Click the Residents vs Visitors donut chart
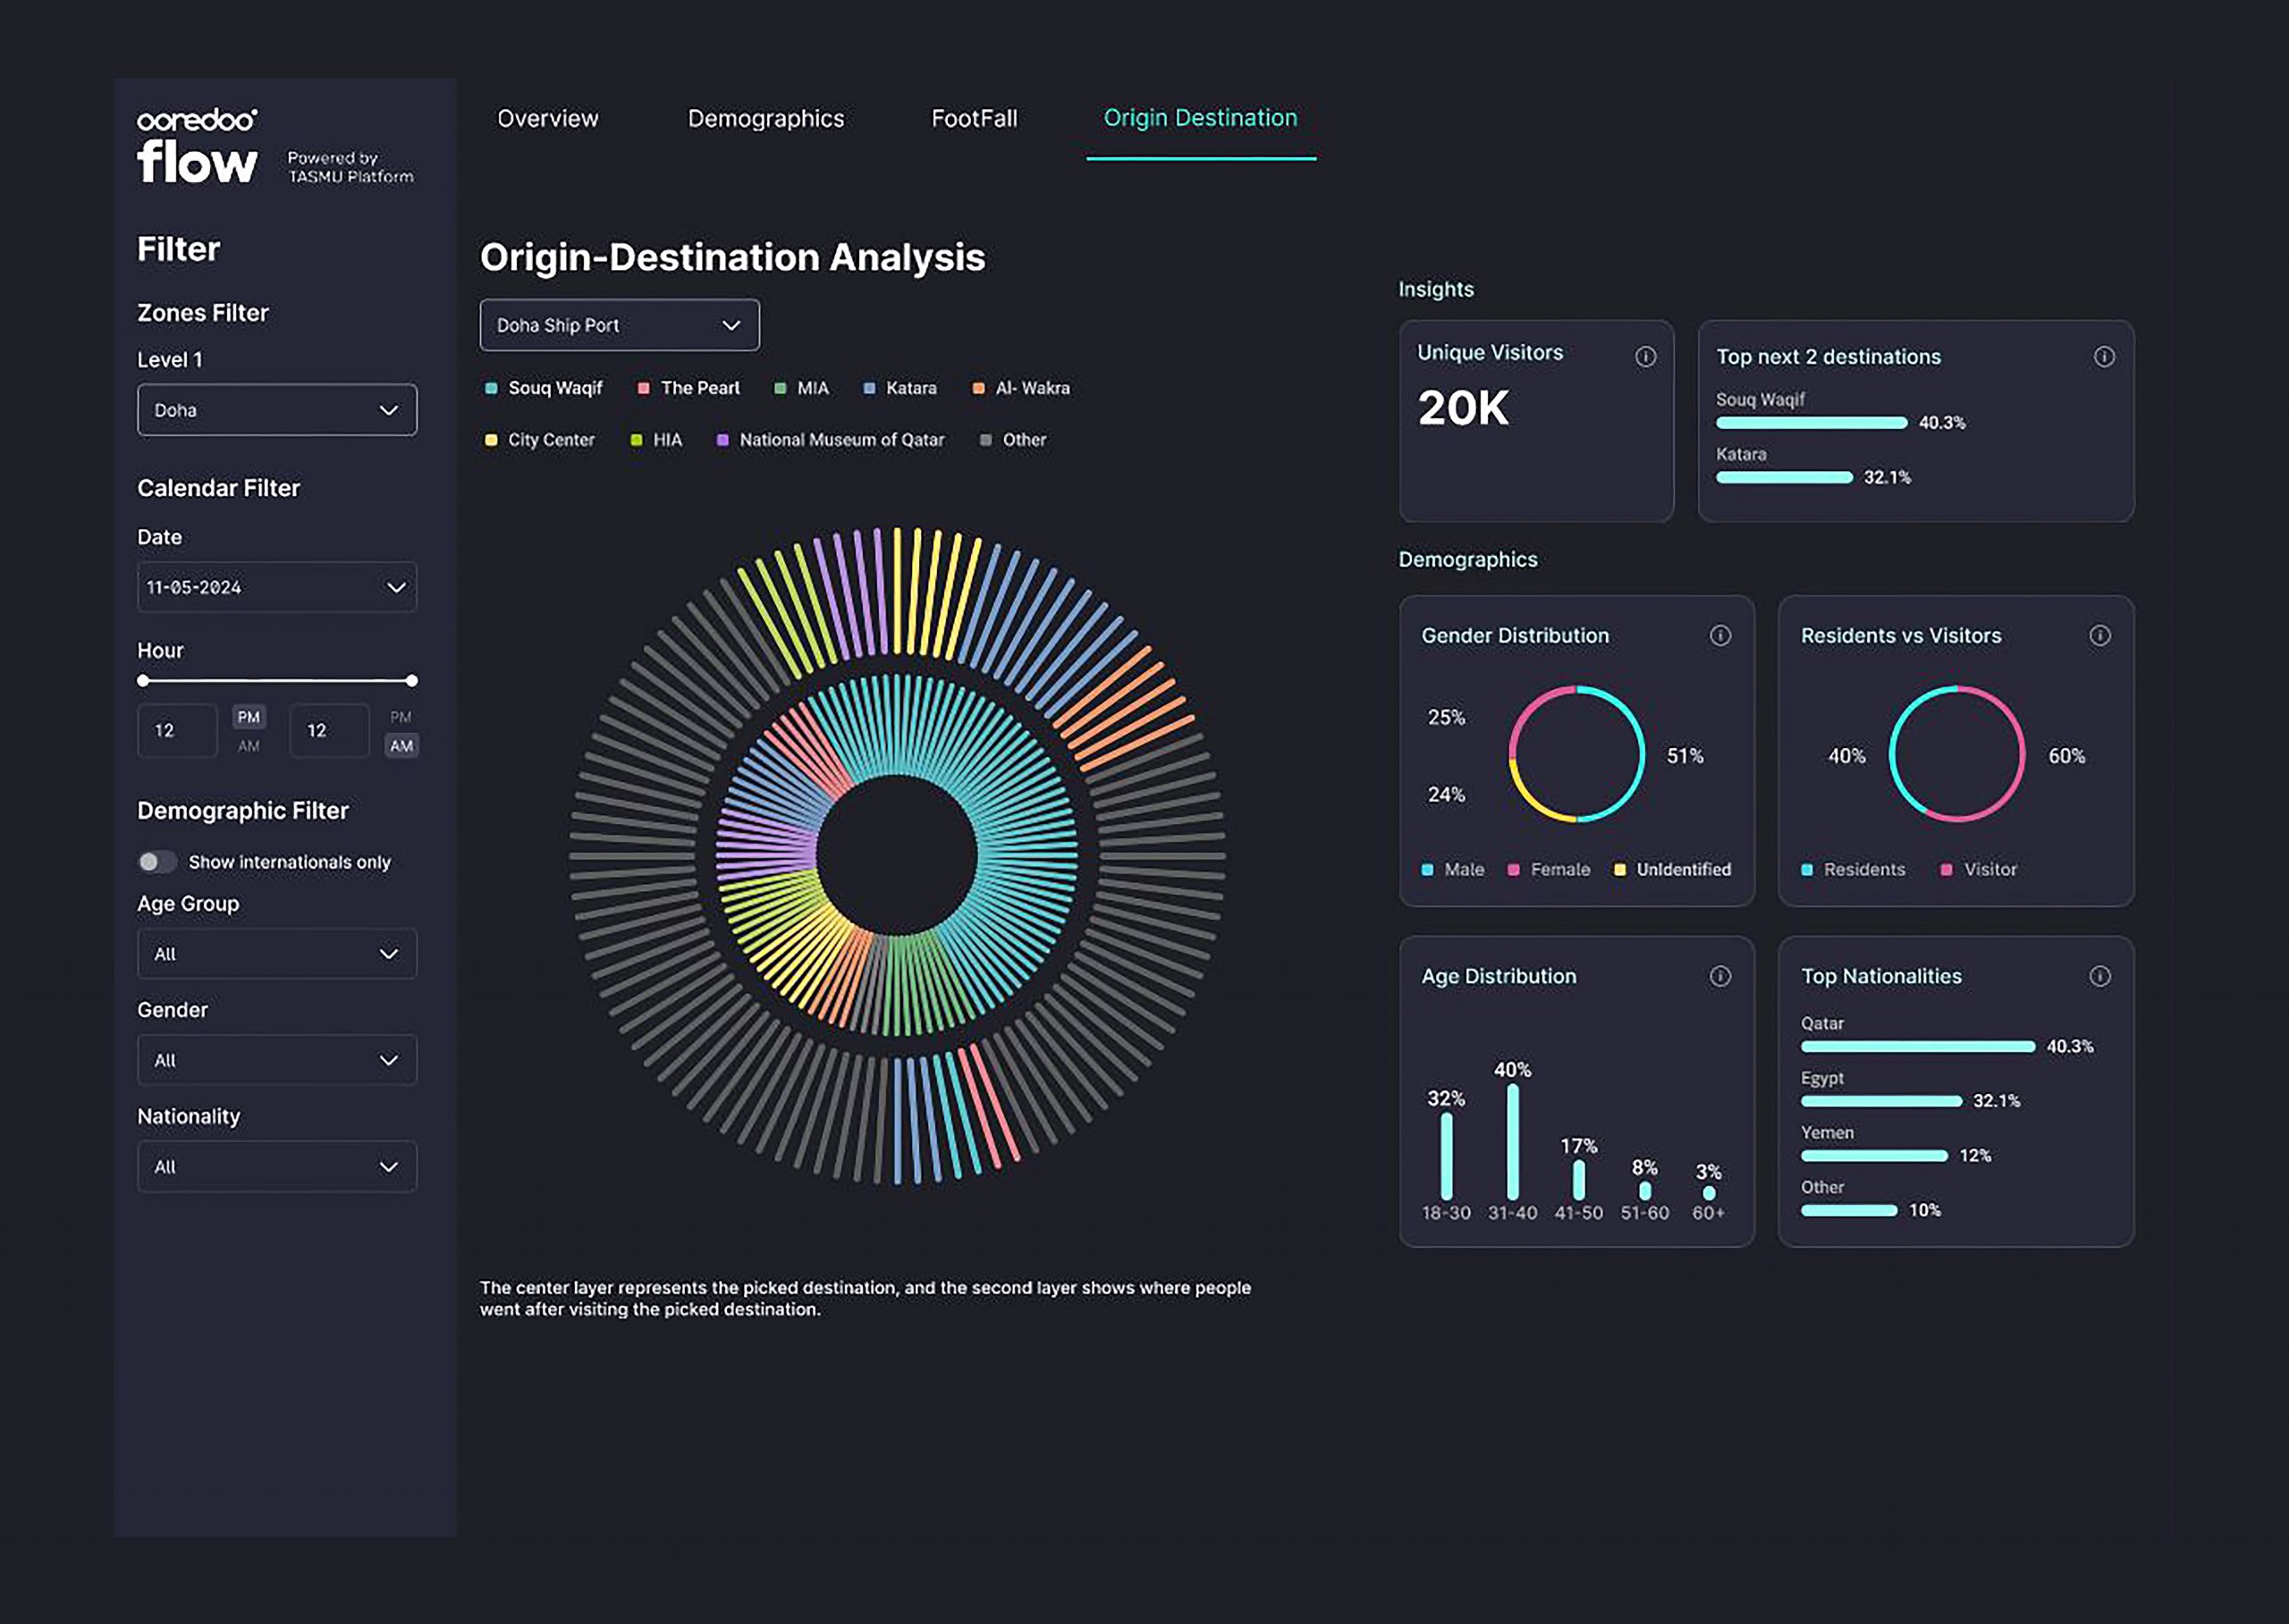The image size is (2289, 1624). [x=1957, y=754]
